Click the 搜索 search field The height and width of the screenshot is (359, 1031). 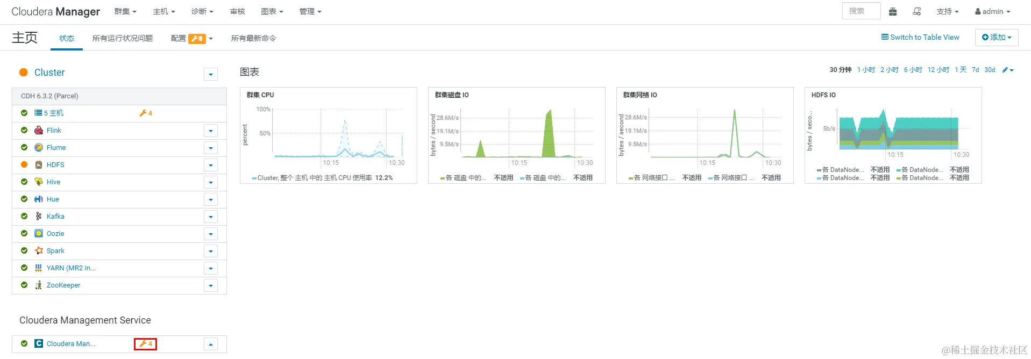pyautogui.click(x=861, y=11)
